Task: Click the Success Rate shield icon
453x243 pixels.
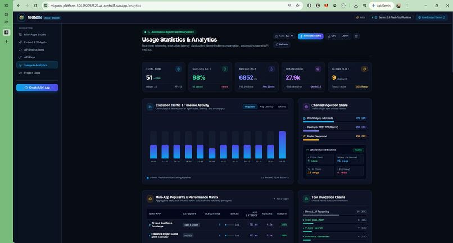Action: (x=225, y=69)
